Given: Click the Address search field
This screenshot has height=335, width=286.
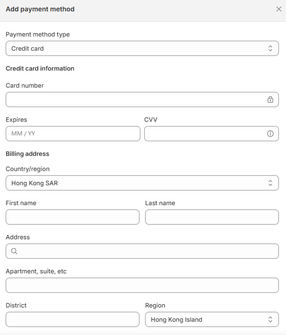Looking at the screenshot, I should 147,251.
